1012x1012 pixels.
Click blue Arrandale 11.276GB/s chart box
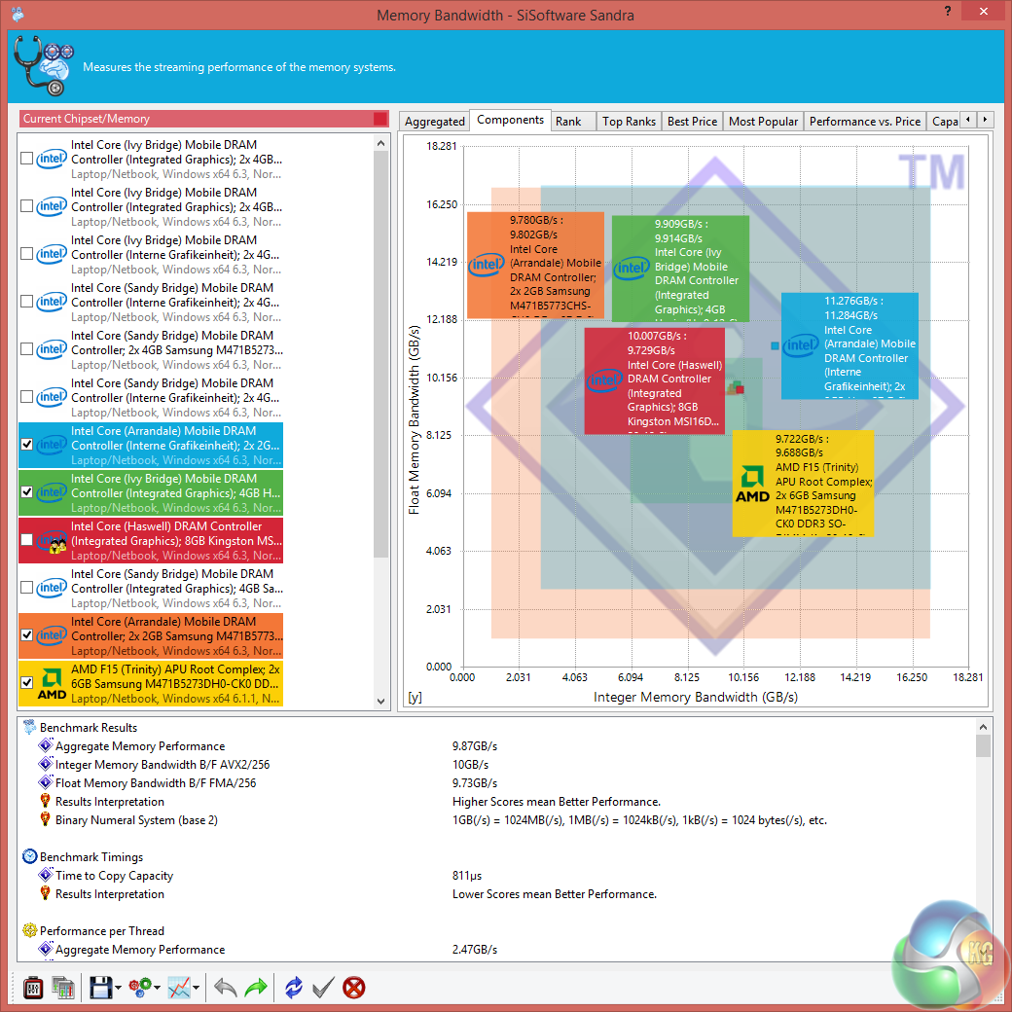click(849, 346)
